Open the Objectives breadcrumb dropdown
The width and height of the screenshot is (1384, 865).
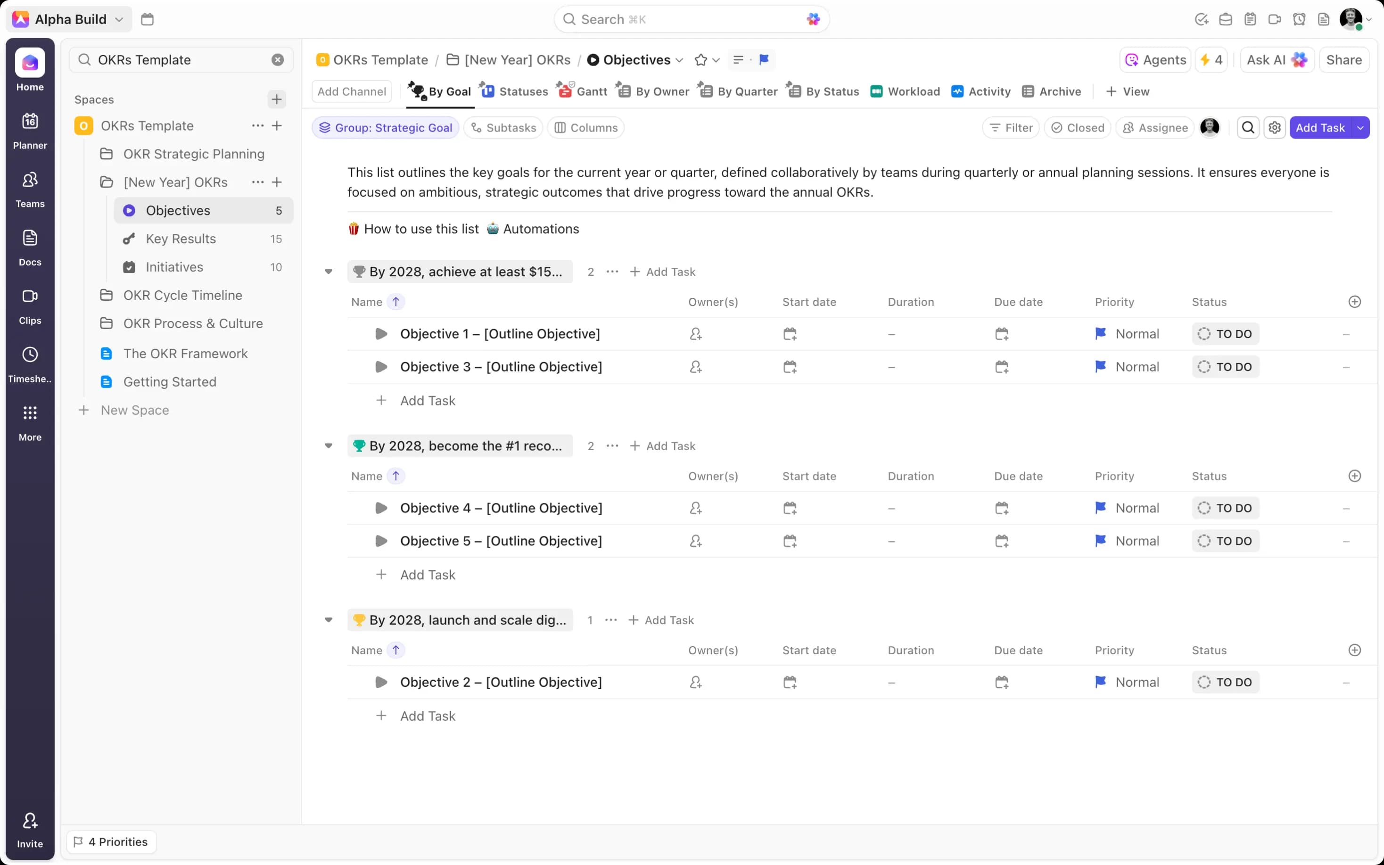[x=678, y=60]
